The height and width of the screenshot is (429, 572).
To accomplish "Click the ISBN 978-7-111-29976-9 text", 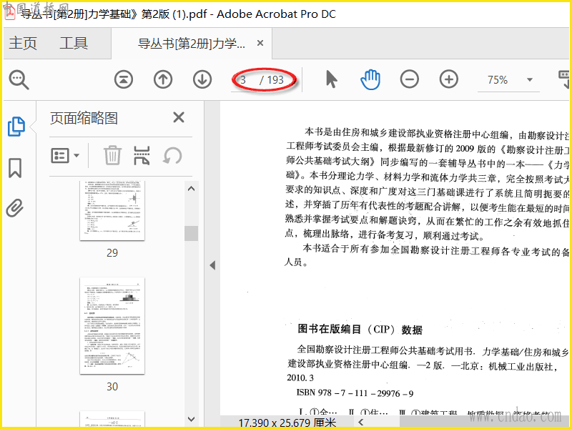I will point(355,393).
